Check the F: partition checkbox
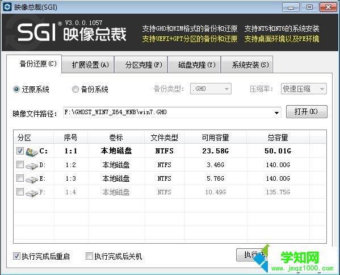The height and width of the screenshot is (275, 340). point(20,192)
